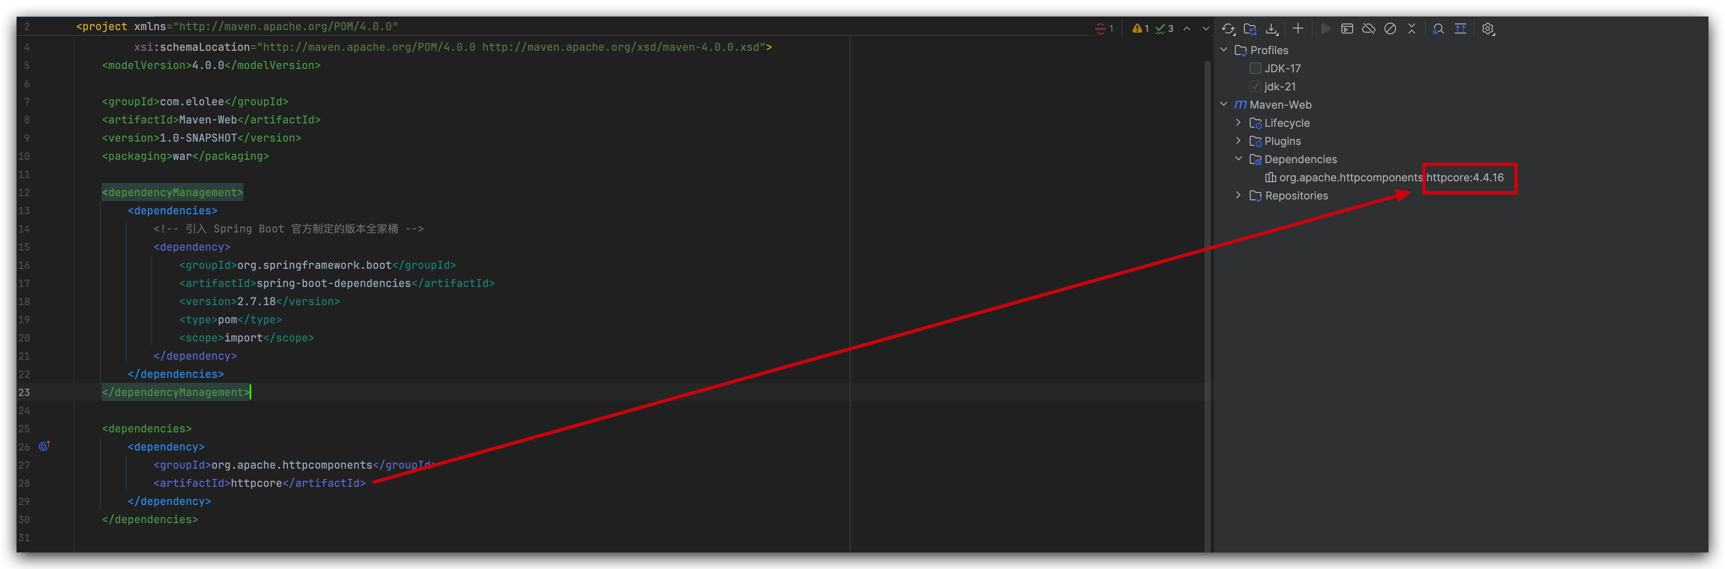Click version 2.7.18 text
This screenshot has width=1725, height=569.
click(x=257, y=301)
